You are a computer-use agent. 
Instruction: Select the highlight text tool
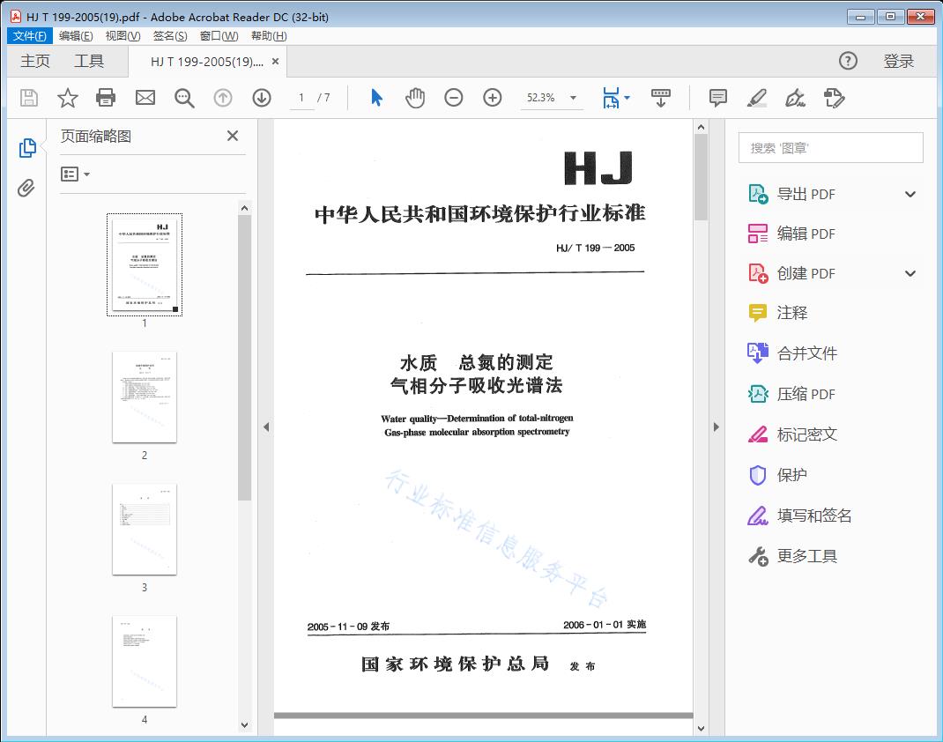click(x=757, y=98)
